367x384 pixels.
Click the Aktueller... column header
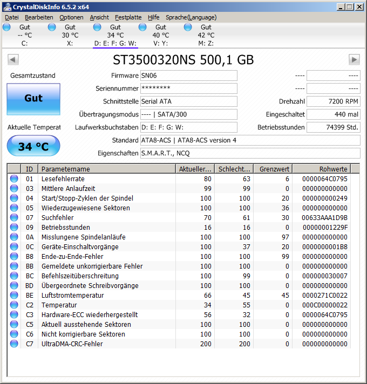coord(195,169)
